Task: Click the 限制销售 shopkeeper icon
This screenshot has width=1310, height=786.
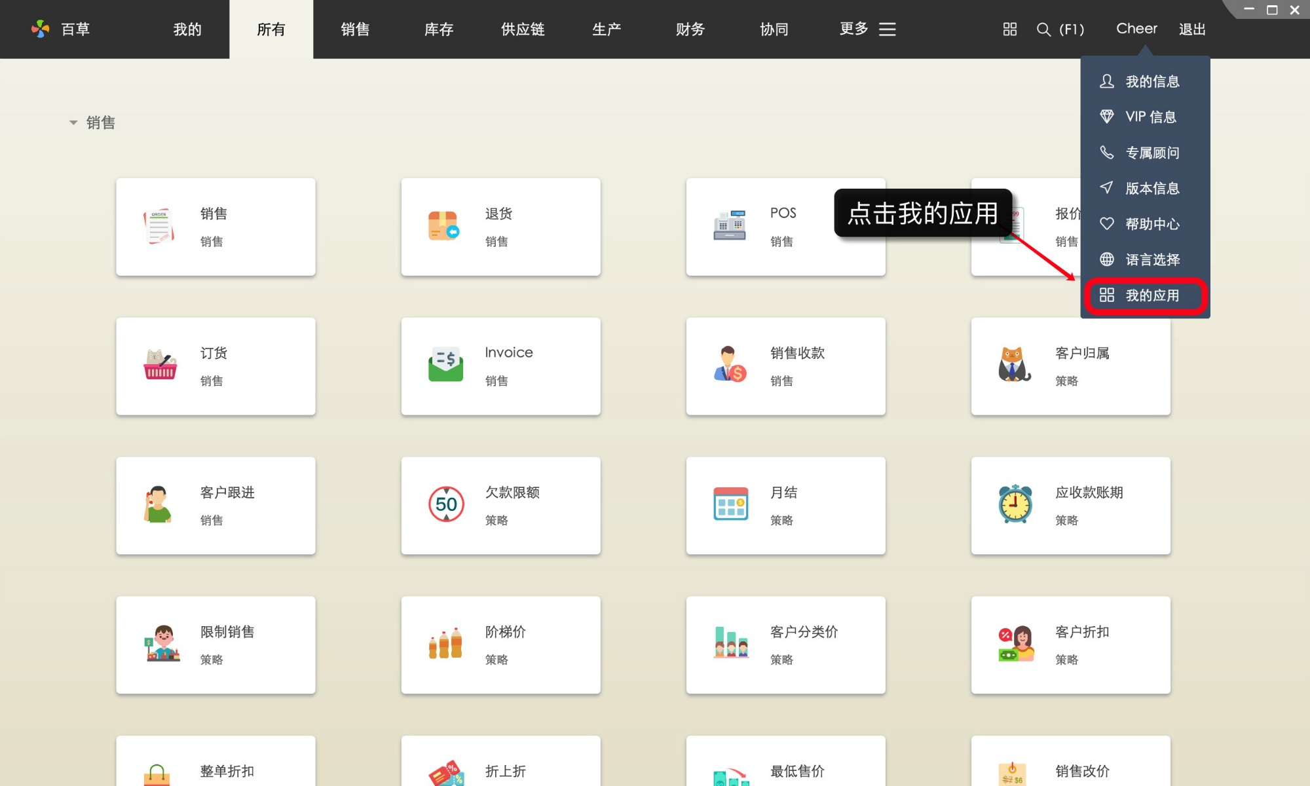Action: 162,643
